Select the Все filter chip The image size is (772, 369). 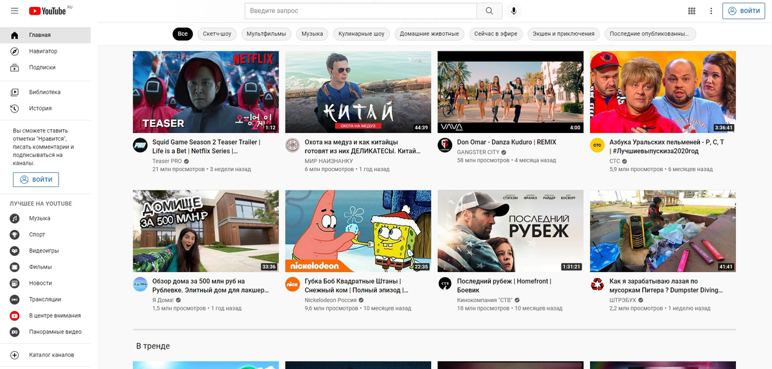tap(183, 34)
